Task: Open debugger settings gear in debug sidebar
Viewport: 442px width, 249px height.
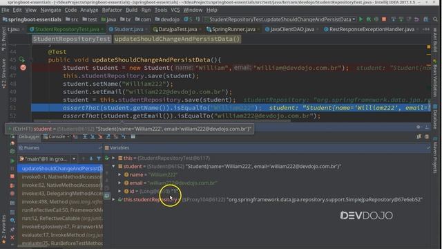Action: click(12, 220)
